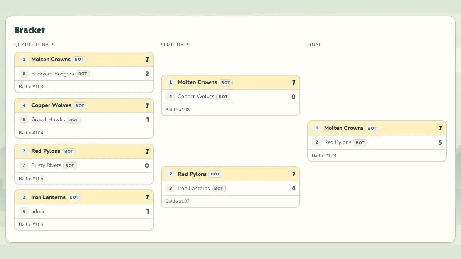Click Backyard Badgers score 2
The width and height of the screenshot is (461, 259).
[147, 74]
